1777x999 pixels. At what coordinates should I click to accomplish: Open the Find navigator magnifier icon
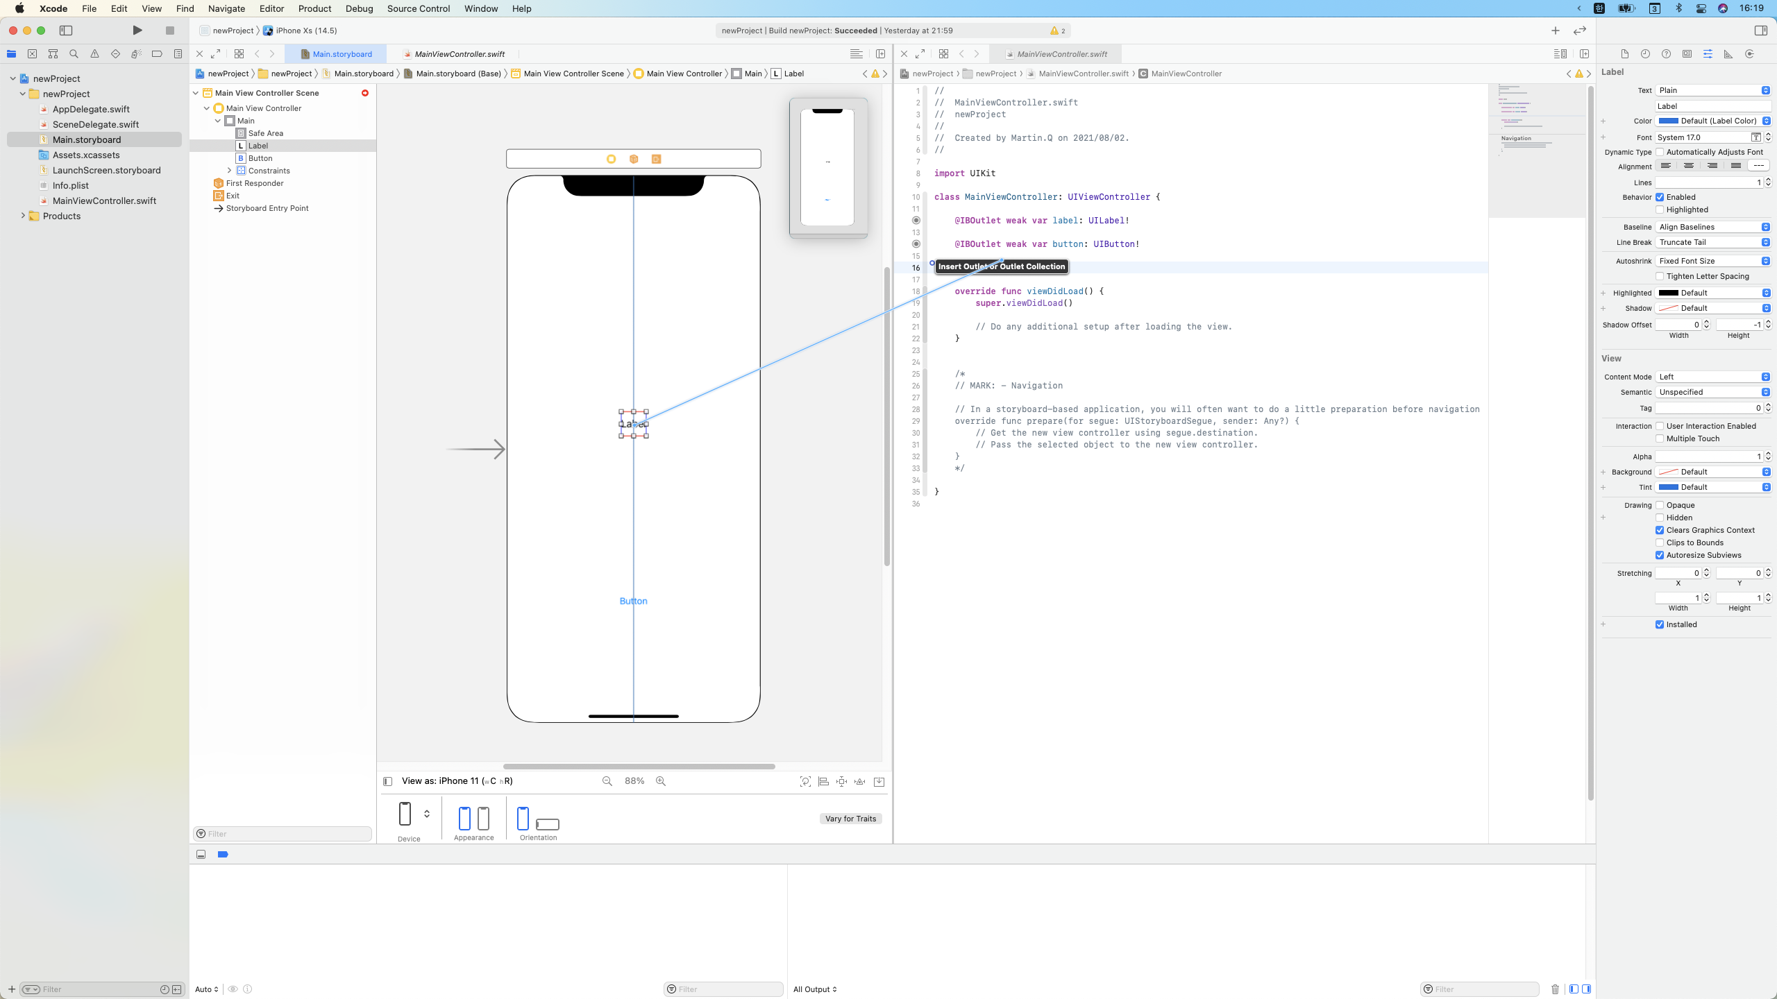74,53
